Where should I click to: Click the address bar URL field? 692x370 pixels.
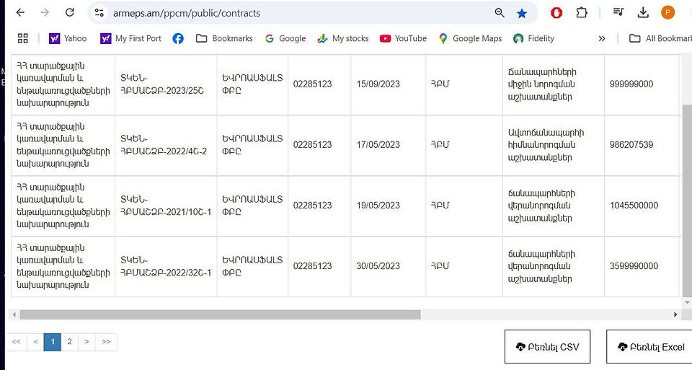[291, 13]
